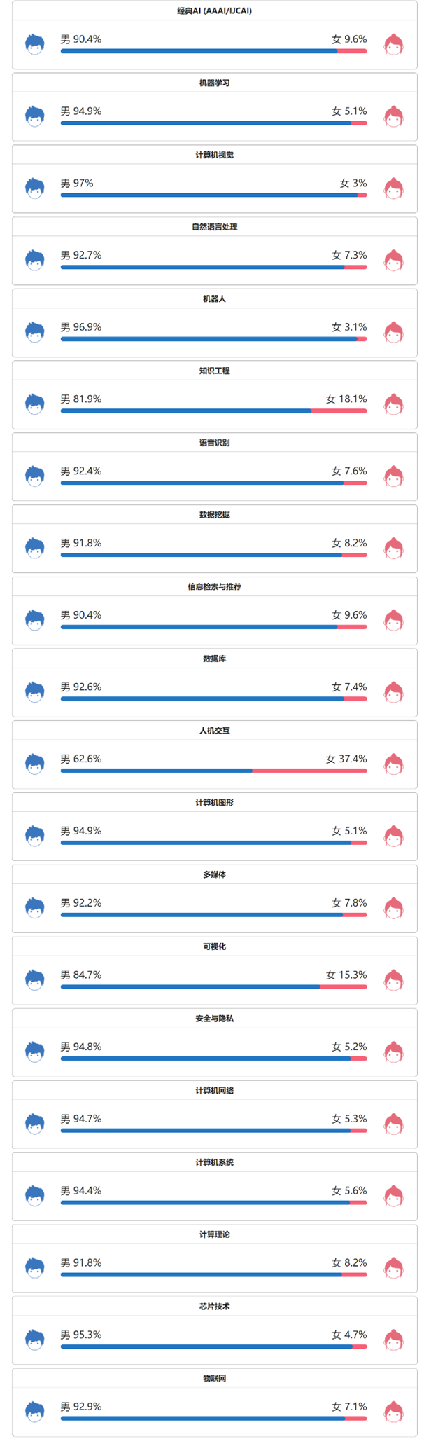Click the 数据挖掘 card title
Screen dimensions: 431x1439
[215, 515]
